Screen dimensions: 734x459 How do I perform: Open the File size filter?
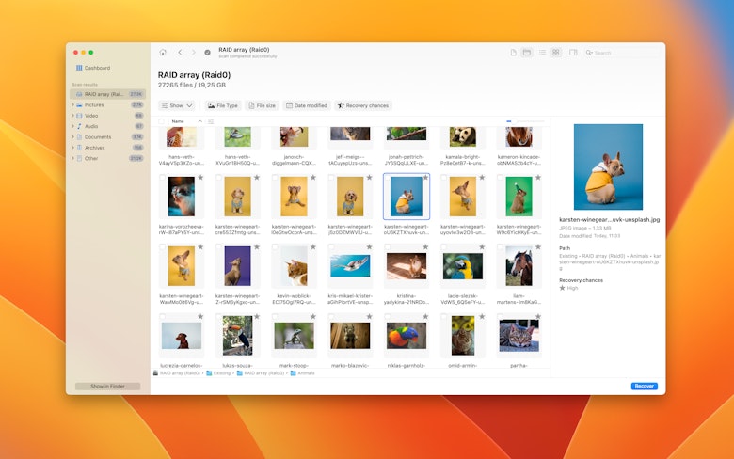[263, 105]
